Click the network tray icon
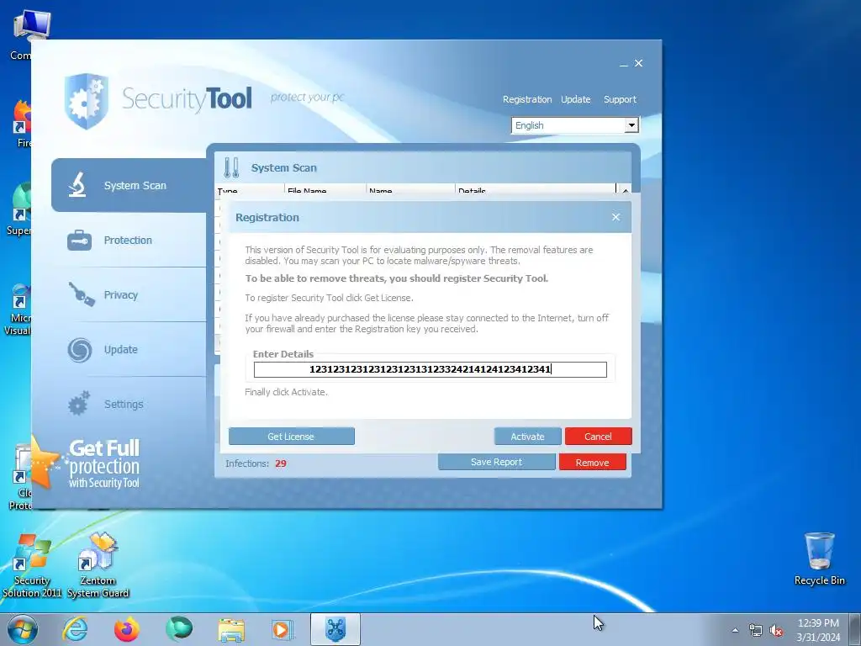The height and width of the screenshot is (646, 861). tap(756, 631)
